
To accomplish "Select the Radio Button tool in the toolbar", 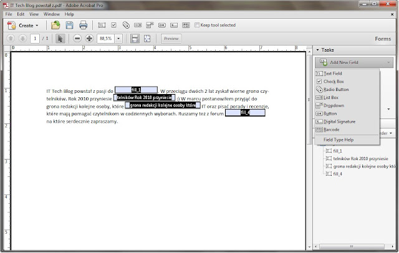I will pyautogui.click(x=126, y=25).
